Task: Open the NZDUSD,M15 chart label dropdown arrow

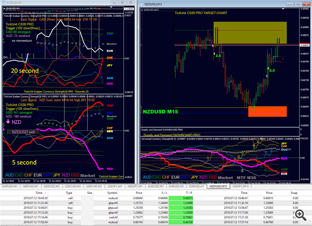Action: point(142,10)
